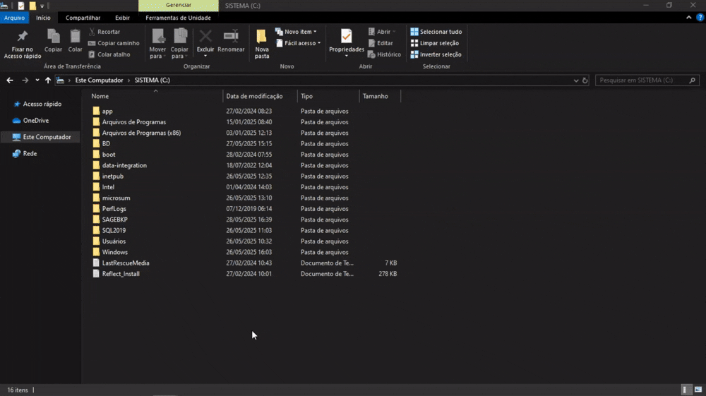Select the SQL2019 folder

coord(114,230)
